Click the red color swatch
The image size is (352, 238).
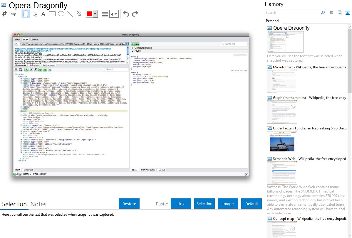point(90,14)
